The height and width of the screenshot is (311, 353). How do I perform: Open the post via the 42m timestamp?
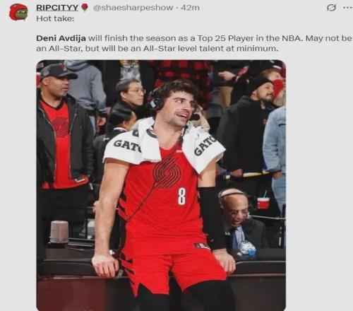(x=190, y=8)
